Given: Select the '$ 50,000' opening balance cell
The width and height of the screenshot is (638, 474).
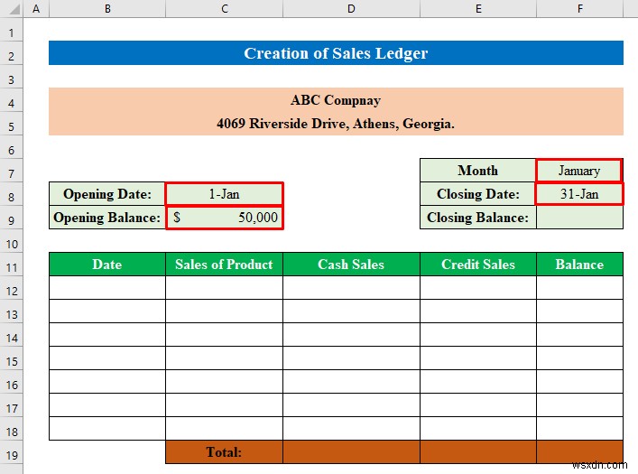Looking at the screenshot, I should (224, 218).
